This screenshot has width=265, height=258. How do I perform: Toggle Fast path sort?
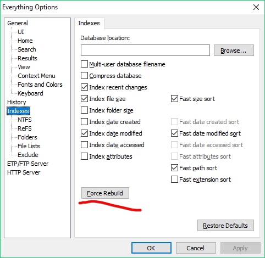pyautogui.click(x=174, y=168)
